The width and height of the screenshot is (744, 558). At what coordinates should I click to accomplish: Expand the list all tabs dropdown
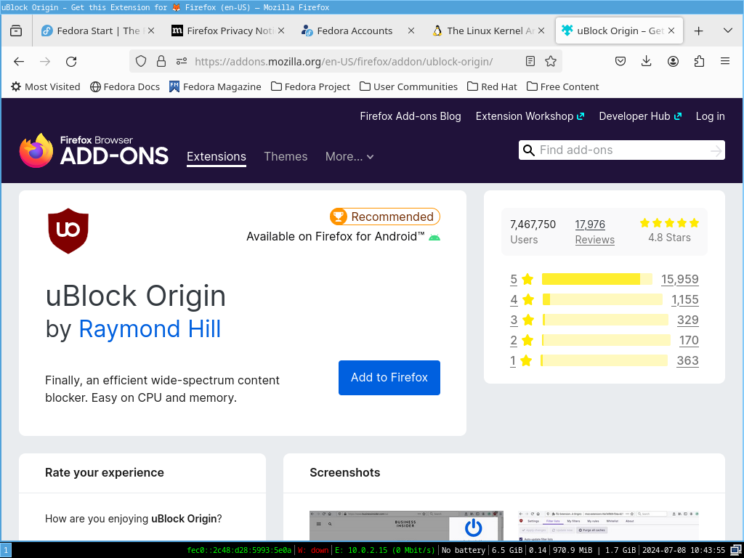click(728, 31)
